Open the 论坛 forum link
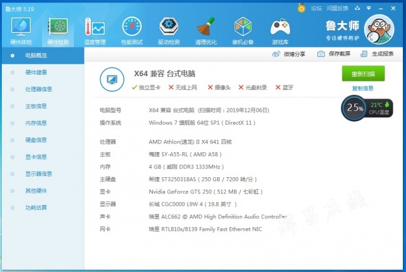The width and height of the screenshot is (406, 272). [316, 8]
